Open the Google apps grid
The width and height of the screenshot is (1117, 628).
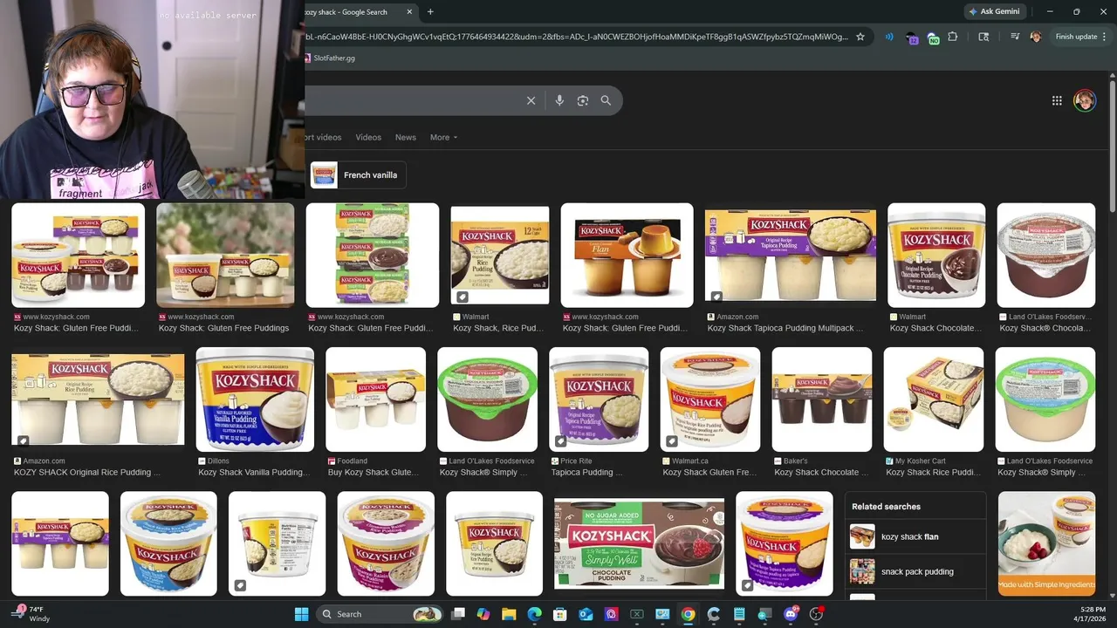[1057, 100]
